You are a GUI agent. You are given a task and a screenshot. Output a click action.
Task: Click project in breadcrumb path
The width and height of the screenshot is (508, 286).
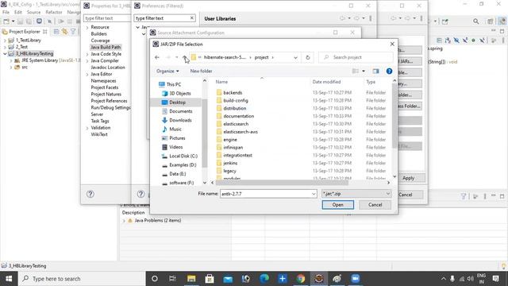point(261,57)
